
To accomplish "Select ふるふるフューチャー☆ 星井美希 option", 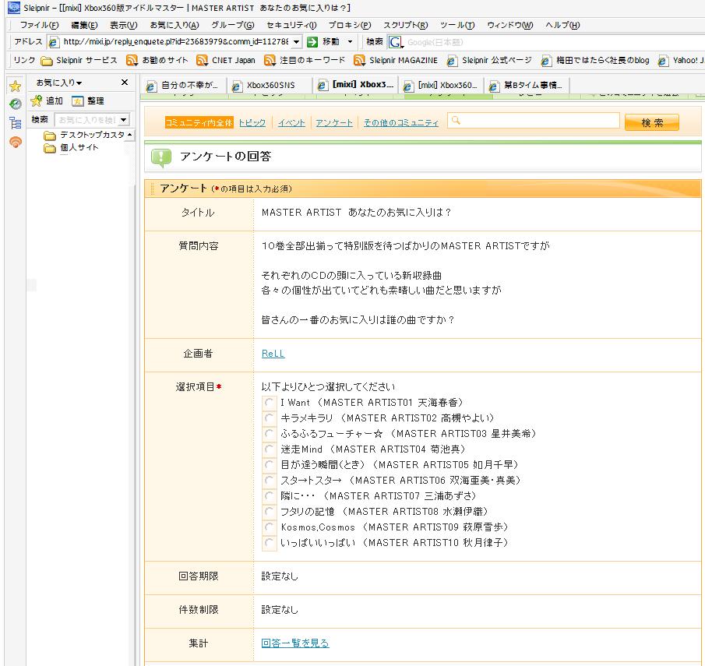I will [x=269, y=434].
